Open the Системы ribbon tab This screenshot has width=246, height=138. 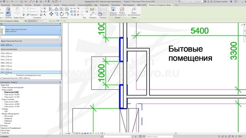click(28, 5)
